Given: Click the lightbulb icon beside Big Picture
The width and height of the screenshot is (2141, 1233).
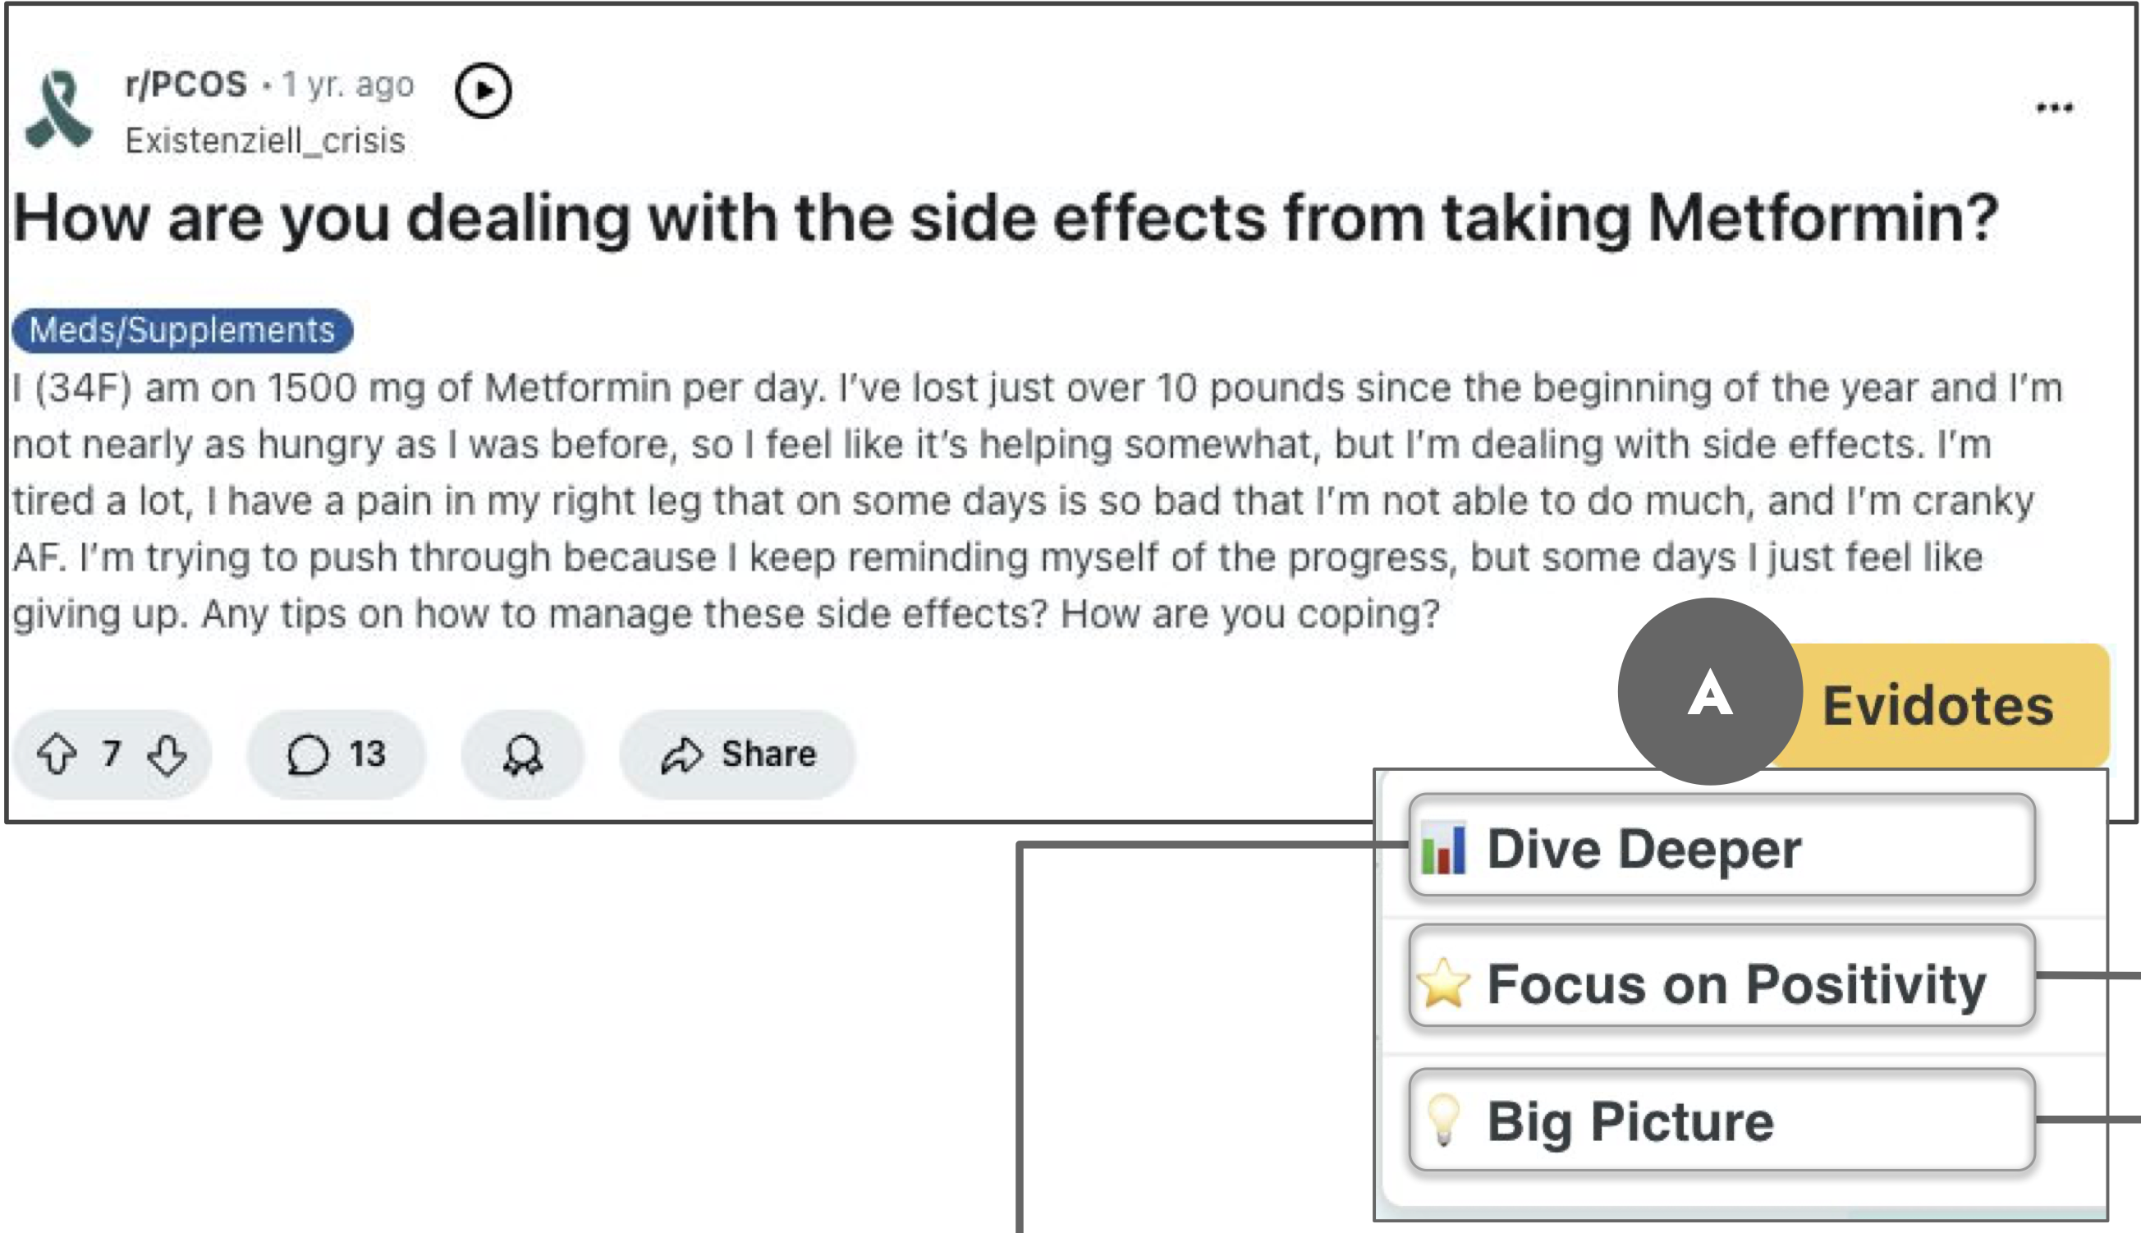Looking at the screenshot, I should 1443,1120.
